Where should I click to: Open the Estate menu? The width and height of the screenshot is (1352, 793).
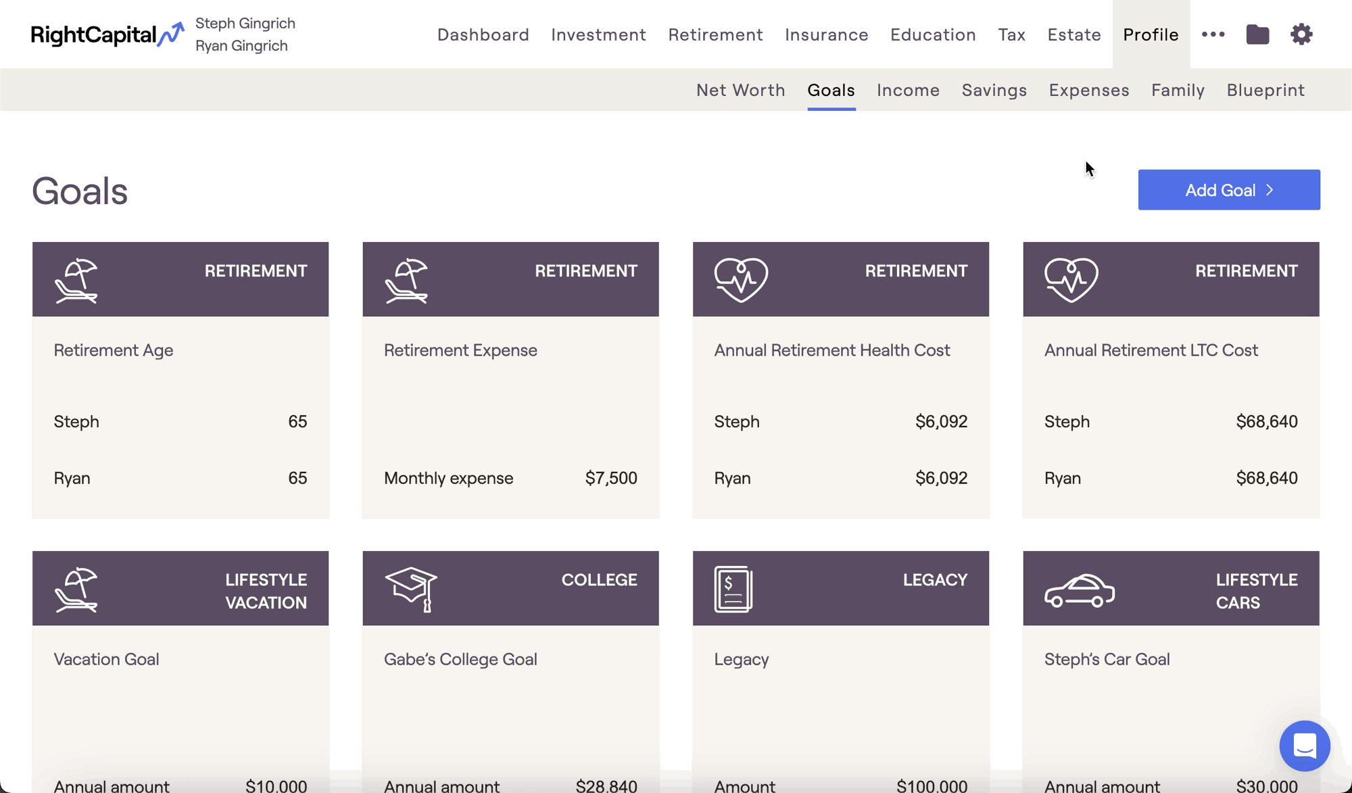tap(1074, 34)
